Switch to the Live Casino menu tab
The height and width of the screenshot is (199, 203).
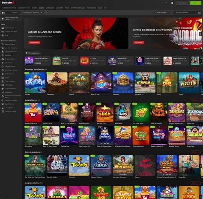(x=50, y=8)
